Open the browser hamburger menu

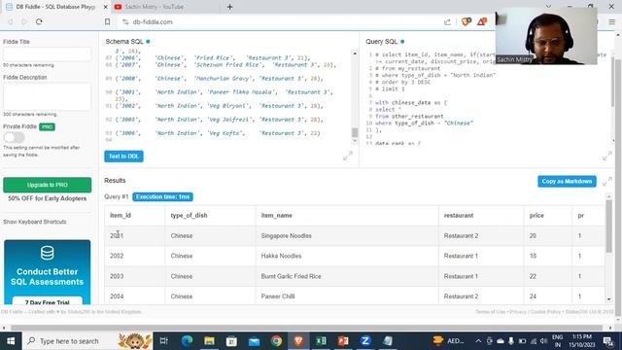coord(611,21)
